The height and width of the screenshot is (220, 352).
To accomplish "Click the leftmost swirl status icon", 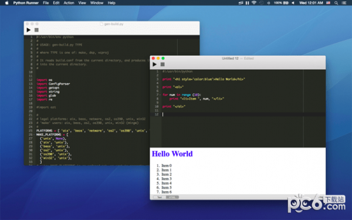I will click(241, 3).
